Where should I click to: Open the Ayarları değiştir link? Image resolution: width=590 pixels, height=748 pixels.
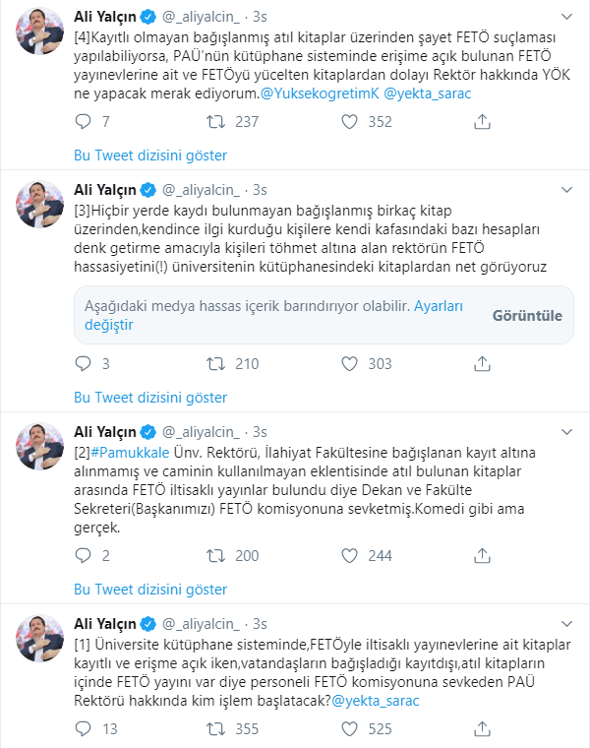tap(106, 325)
